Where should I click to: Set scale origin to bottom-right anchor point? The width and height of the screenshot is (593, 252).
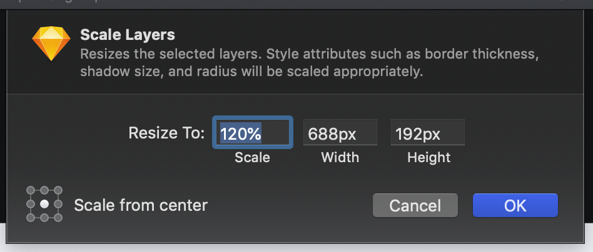tap(58, 218)
